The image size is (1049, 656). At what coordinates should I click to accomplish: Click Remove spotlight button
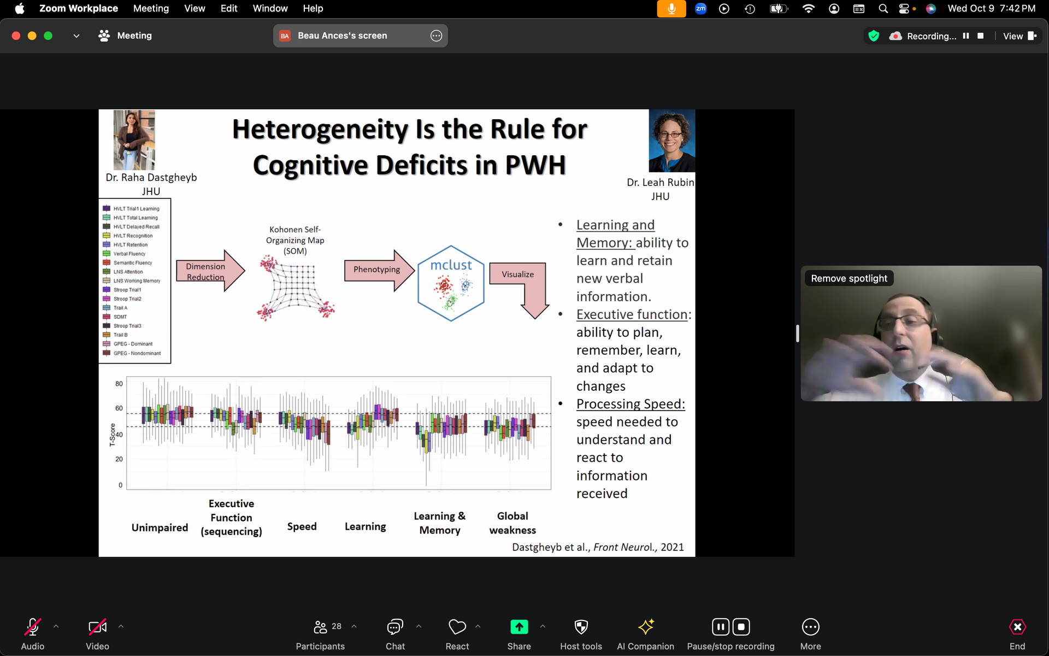[x=848, y=278]
